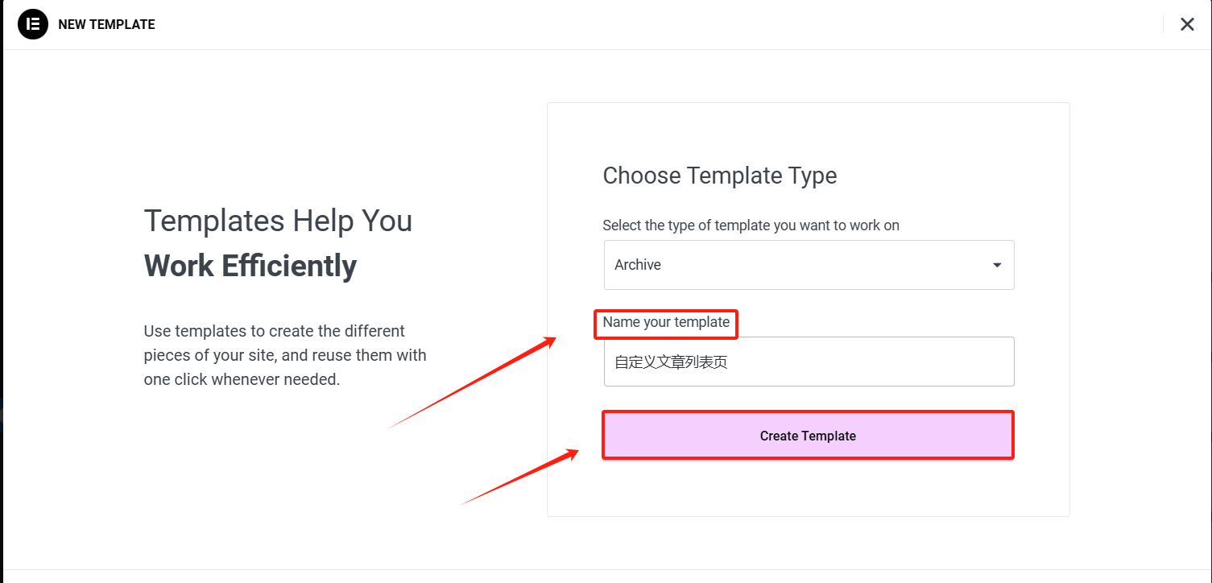Viewport: 1212px width, 583px height.
Task: Click the Work Efficiently bold heading
Action: (x=250, y=266)
